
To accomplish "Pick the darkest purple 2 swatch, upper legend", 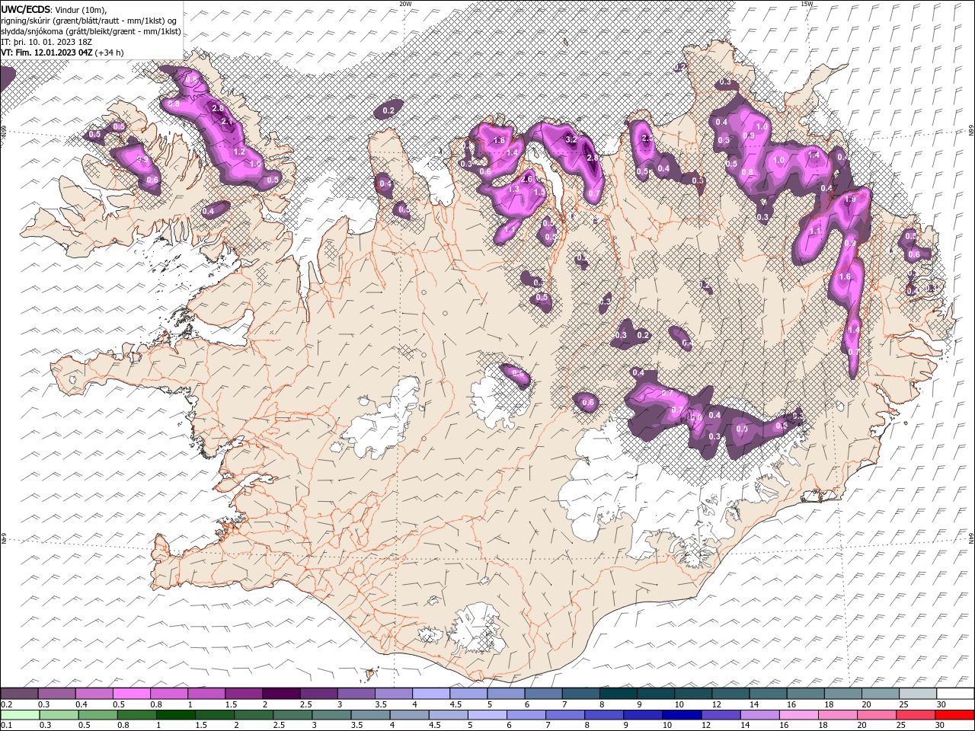I will (280, 694).
